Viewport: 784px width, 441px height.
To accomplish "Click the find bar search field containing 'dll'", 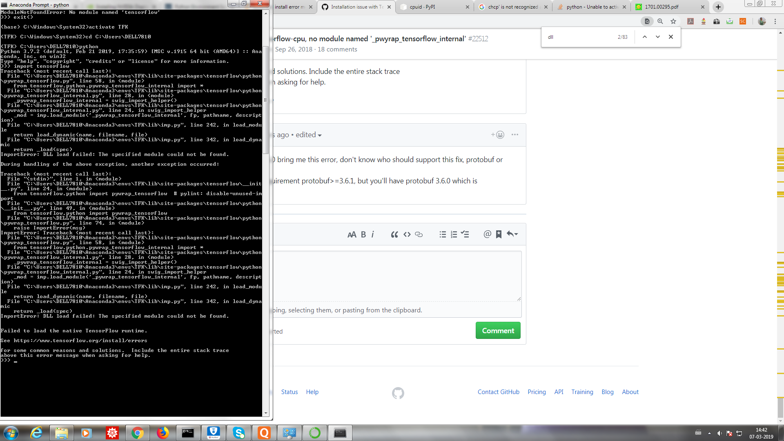I will pyautogui.click(x=580, y=37).
